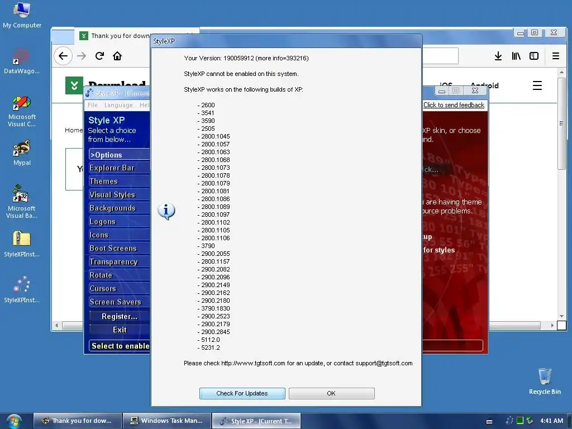Click OK in StyleXP dialog

(332, 393)
